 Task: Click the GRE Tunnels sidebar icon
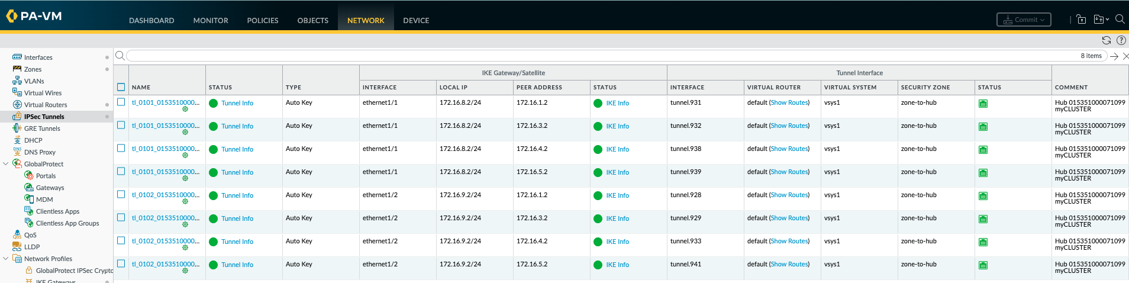point(17,128)
